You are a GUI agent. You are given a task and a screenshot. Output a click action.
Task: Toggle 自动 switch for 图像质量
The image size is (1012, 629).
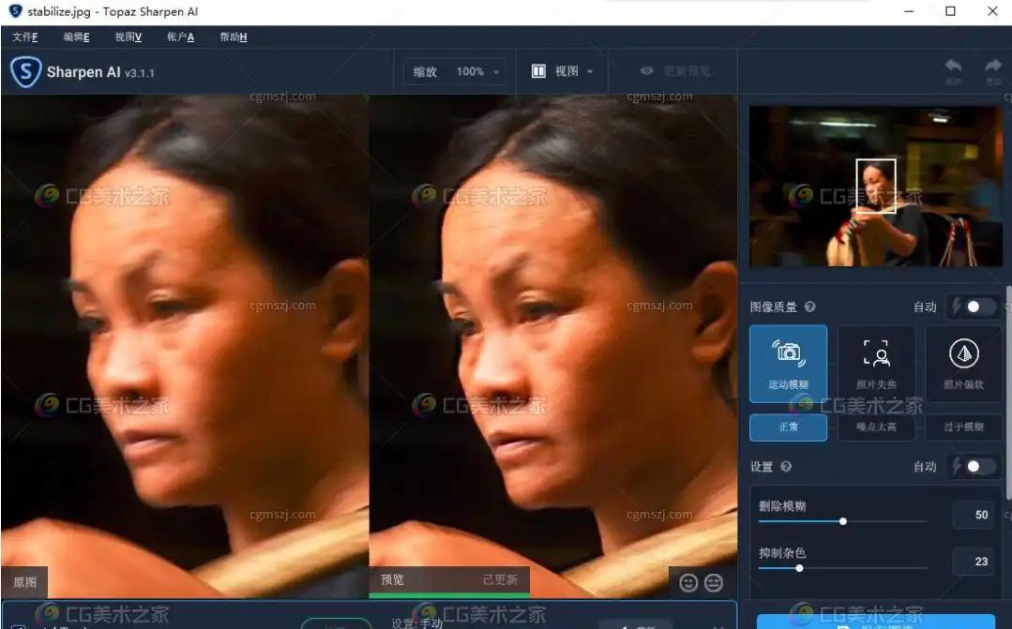coord(973,307)
